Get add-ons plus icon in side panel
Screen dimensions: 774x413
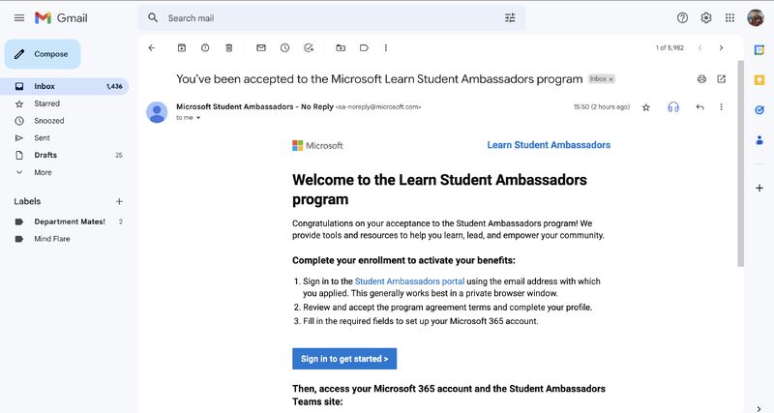coord(759,188)
